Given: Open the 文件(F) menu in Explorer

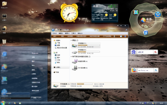Looking at the screenshot, I should point(54,33).
